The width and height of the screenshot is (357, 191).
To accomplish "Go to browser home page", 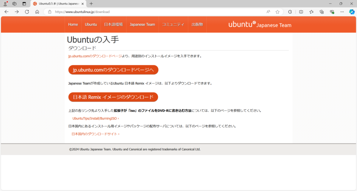I will pos(37,12).
